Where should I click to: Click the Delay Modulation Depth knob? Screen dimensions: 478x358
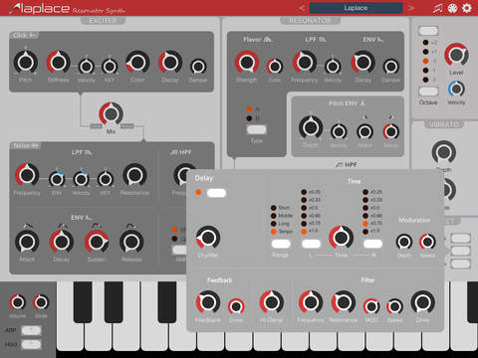pyautogui.click(x=404, y=242)
